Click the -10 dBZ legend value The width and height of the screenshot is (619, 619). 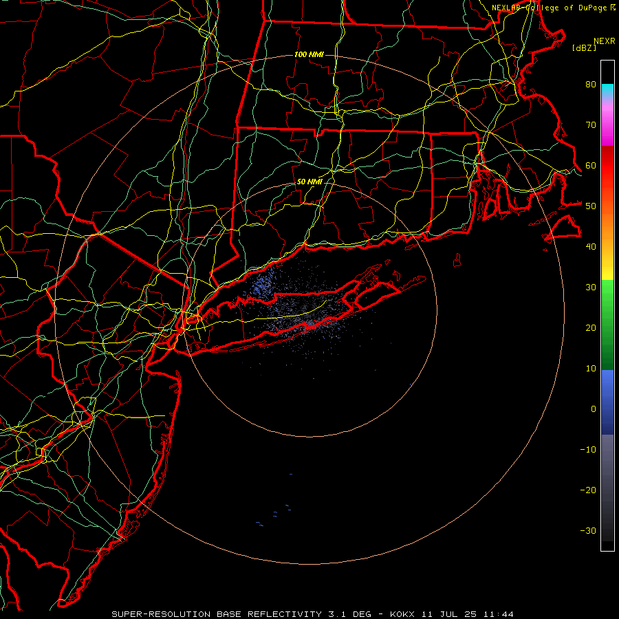point(588,450)
